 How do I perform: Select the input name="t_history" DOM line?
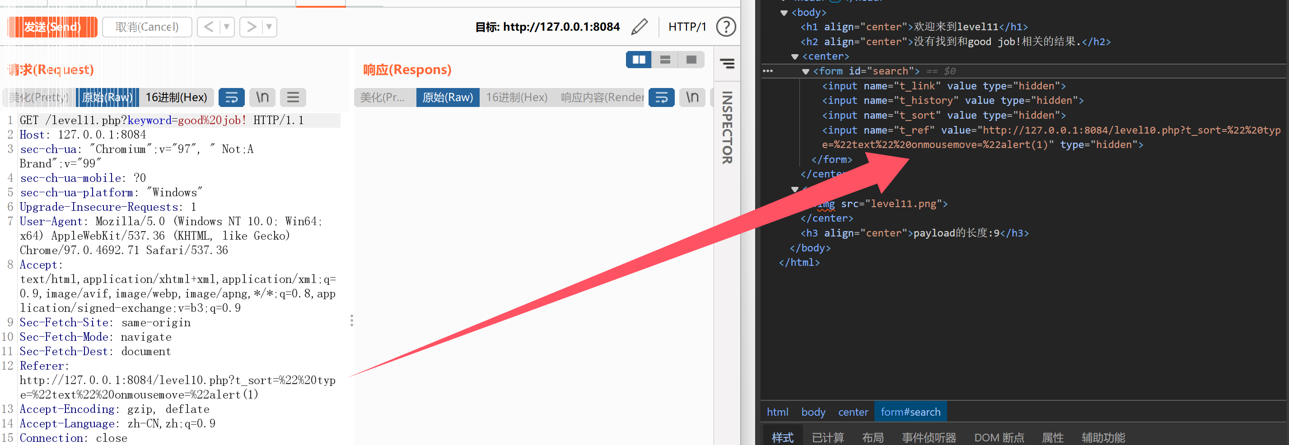[x=953, y=101]
